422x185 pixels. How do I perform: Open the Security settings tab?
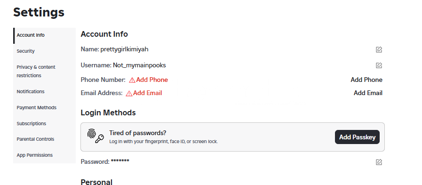tap(25, 51)
